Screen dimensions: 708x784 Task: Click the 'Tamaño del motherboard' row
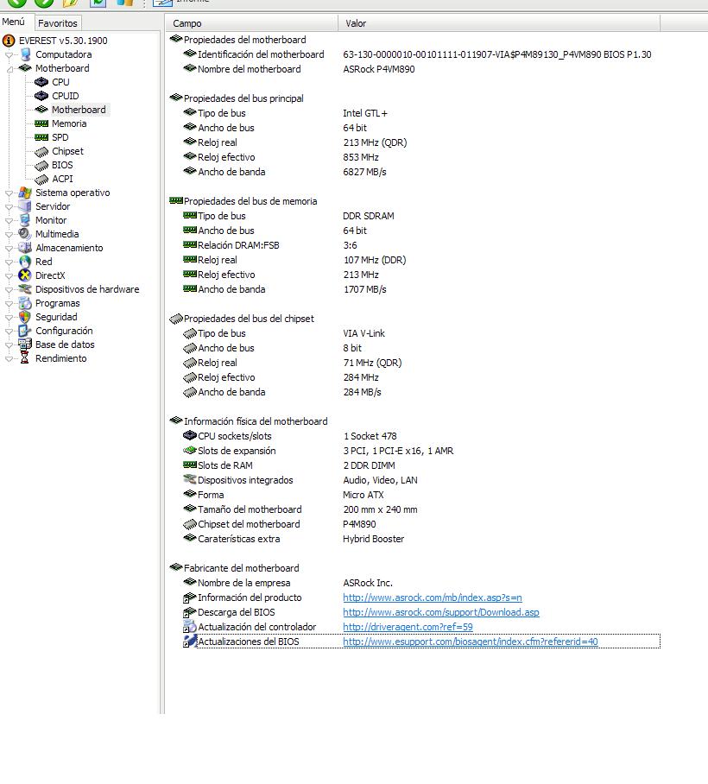pos(413,509)
